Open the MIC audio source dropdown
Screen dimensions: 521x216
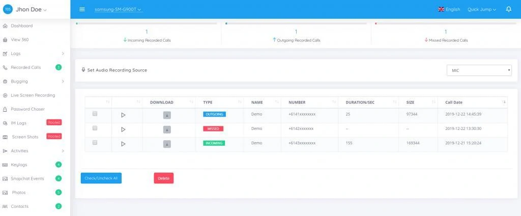coord(479,70)
